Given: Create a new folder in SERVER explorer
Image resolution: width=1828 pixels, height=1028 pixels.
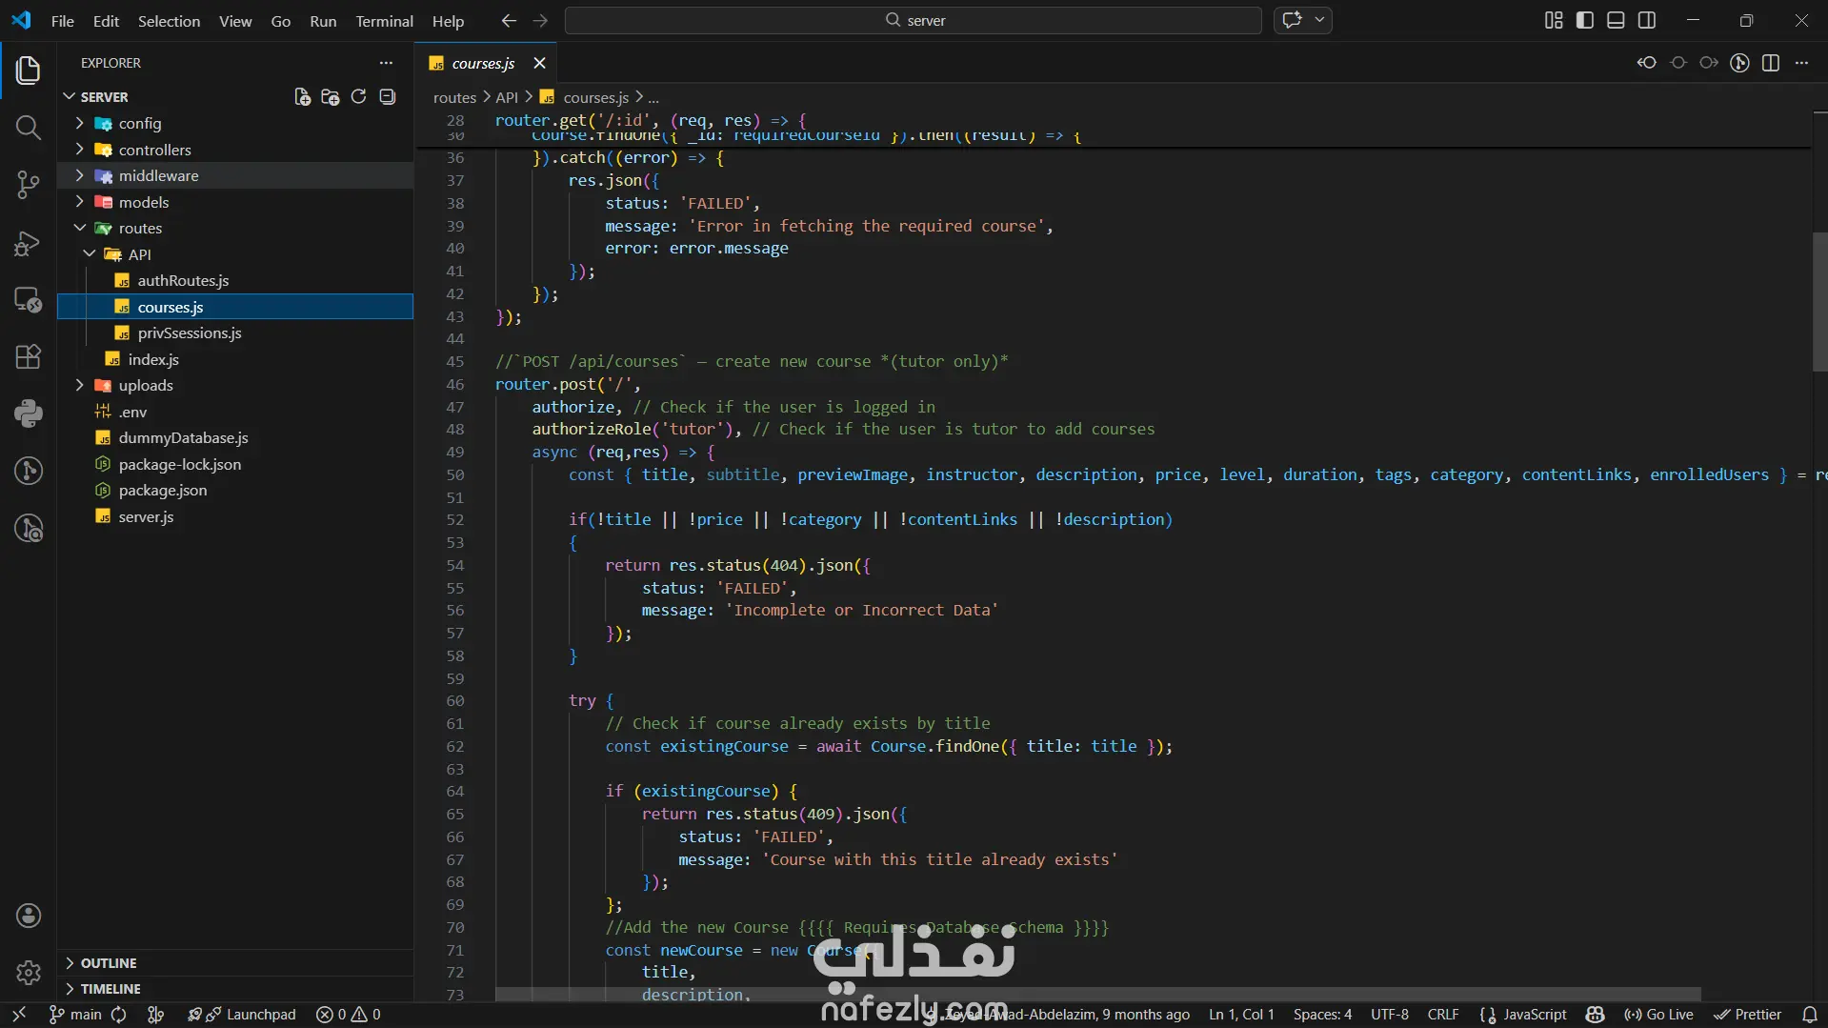Looking at the screenshot, I should coord(331,97).
